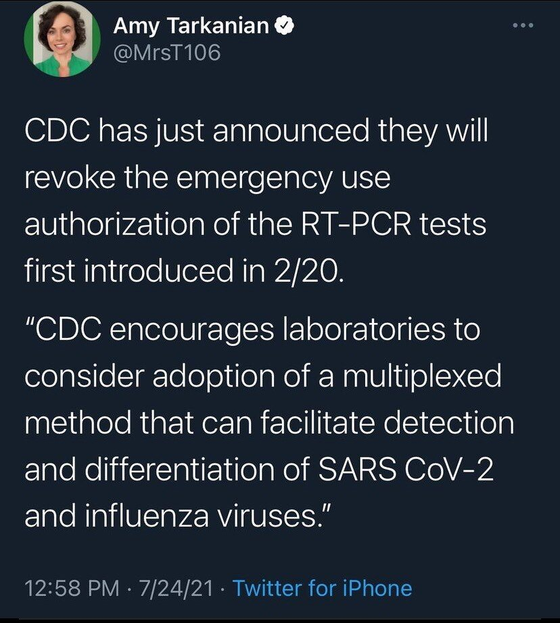Click the "CDC has just announced" line

coord(256,130)
